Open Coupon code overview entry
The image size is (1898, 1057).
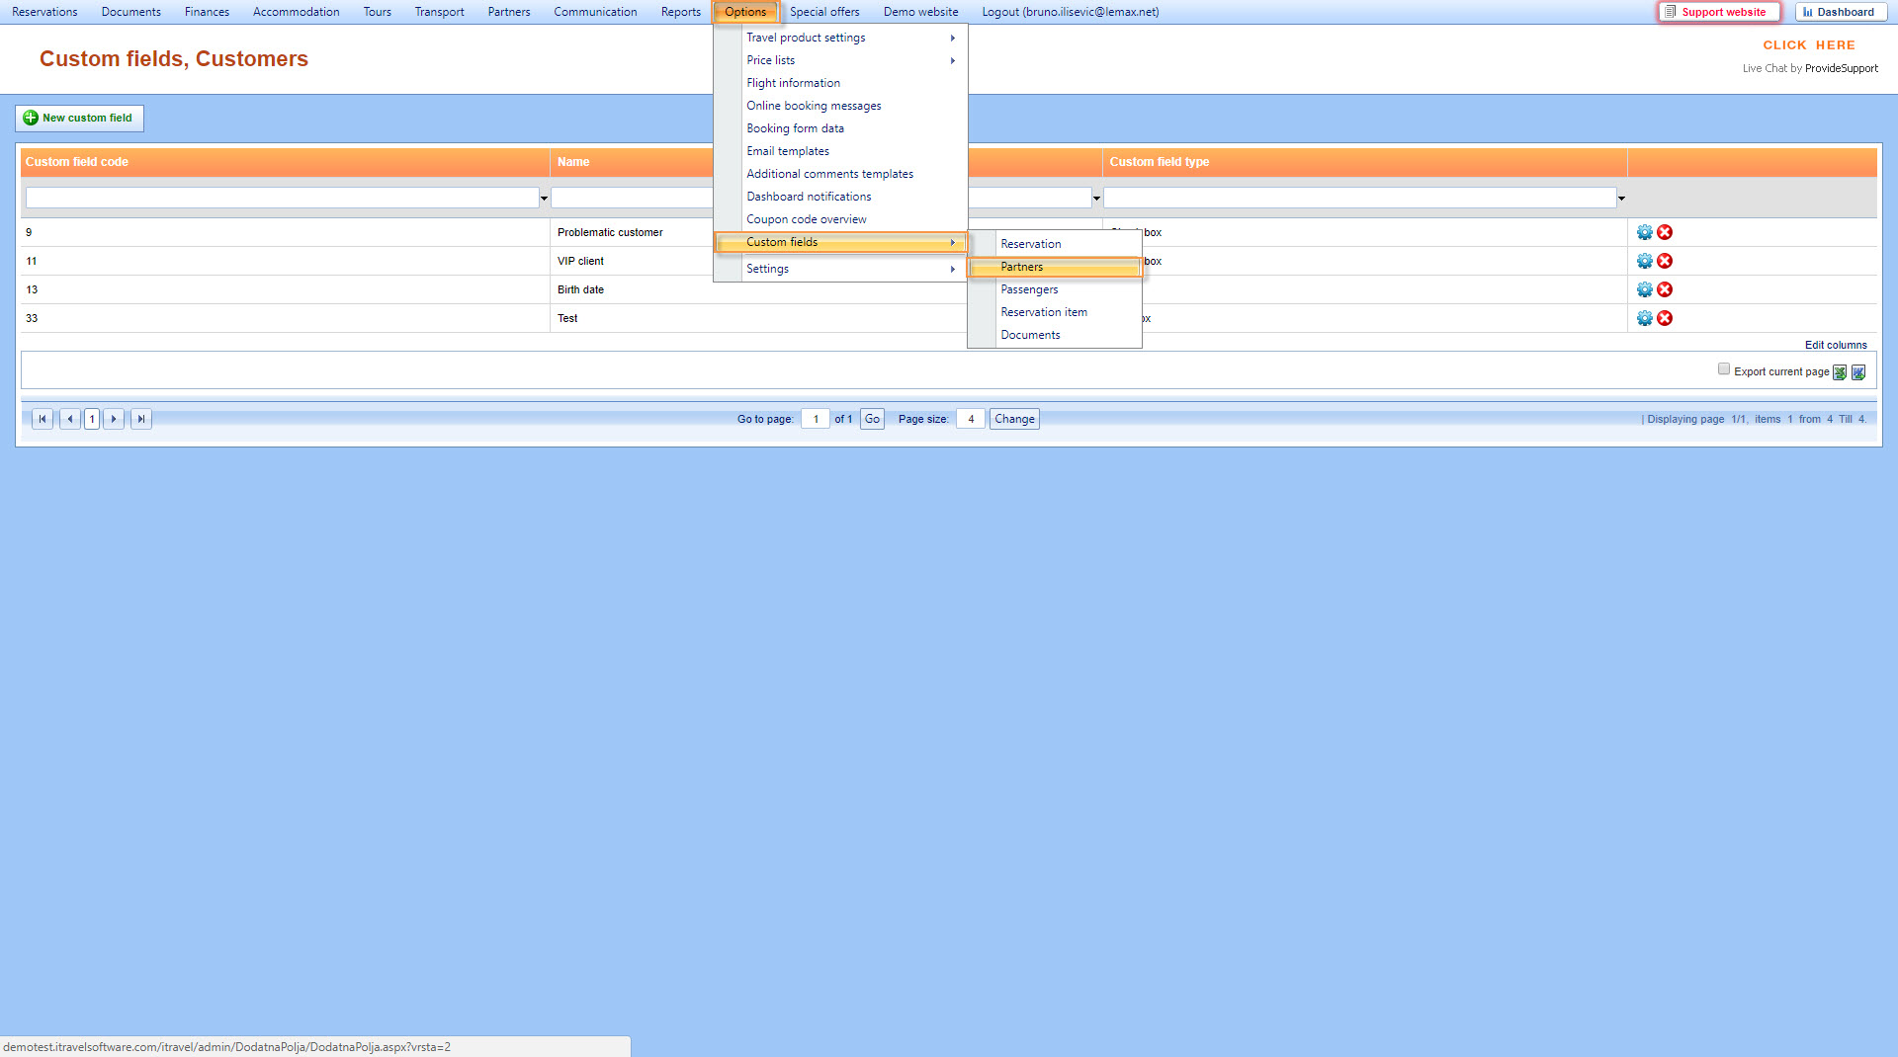point(840,219)
